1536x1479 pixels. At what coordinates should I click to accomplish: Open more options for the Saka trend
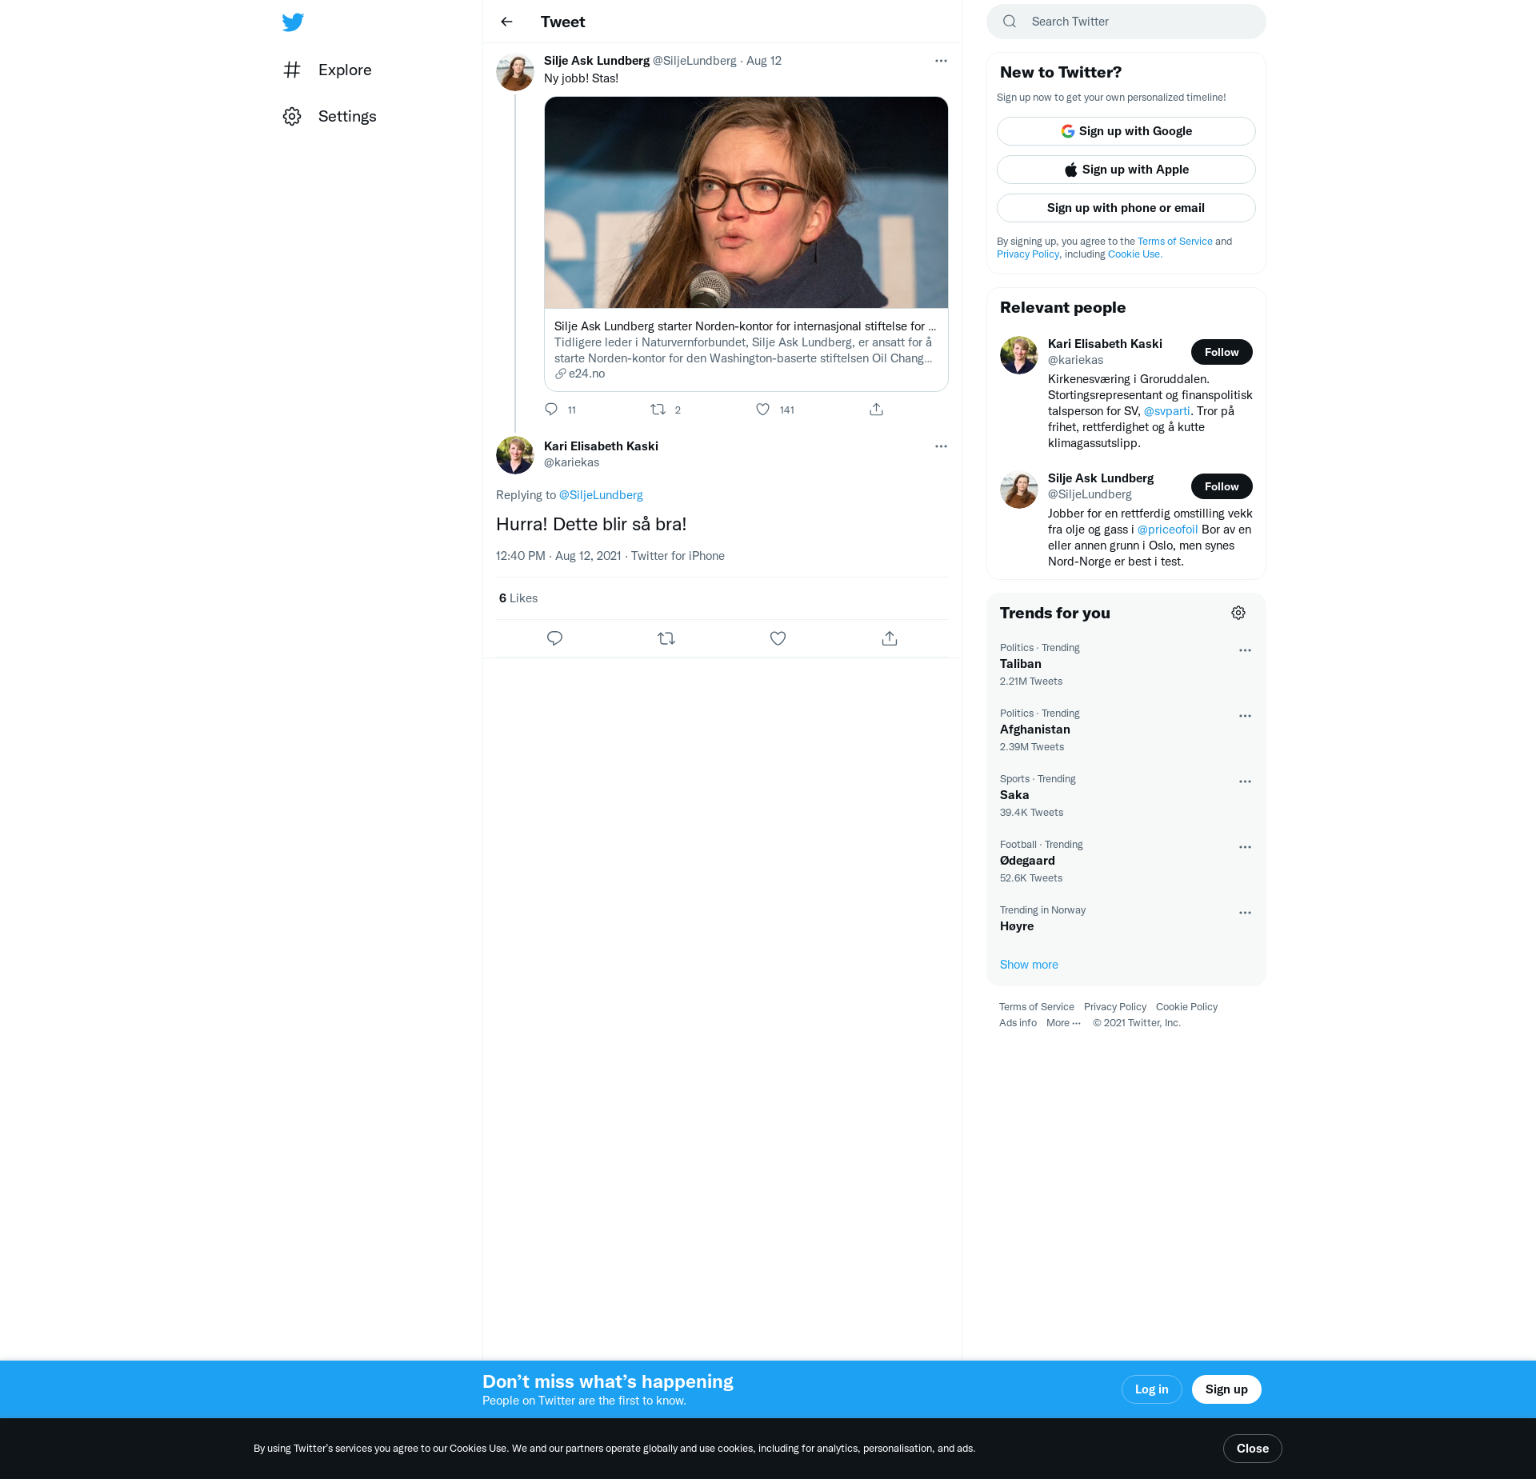[x=1245, y=781]
